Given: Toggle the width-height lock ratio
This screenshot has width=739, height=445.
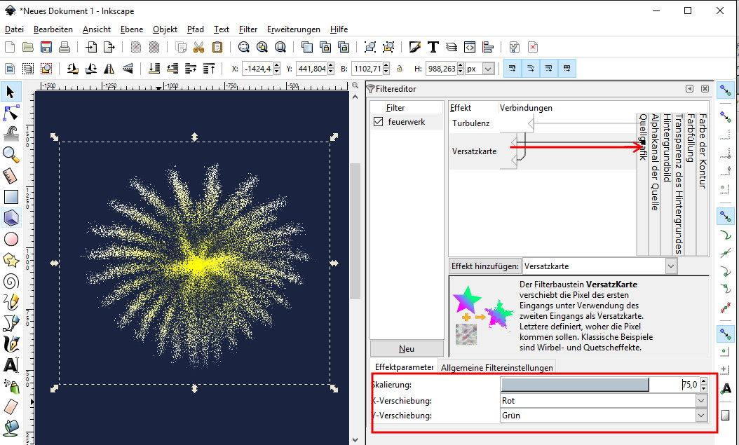Looking at the screenshot, I should pos(399,69).
